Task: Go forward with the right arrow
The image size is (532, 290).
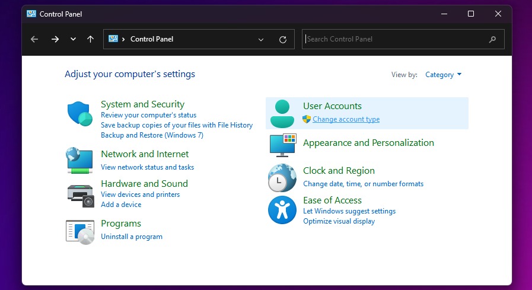Action: (x=55, y=39)
